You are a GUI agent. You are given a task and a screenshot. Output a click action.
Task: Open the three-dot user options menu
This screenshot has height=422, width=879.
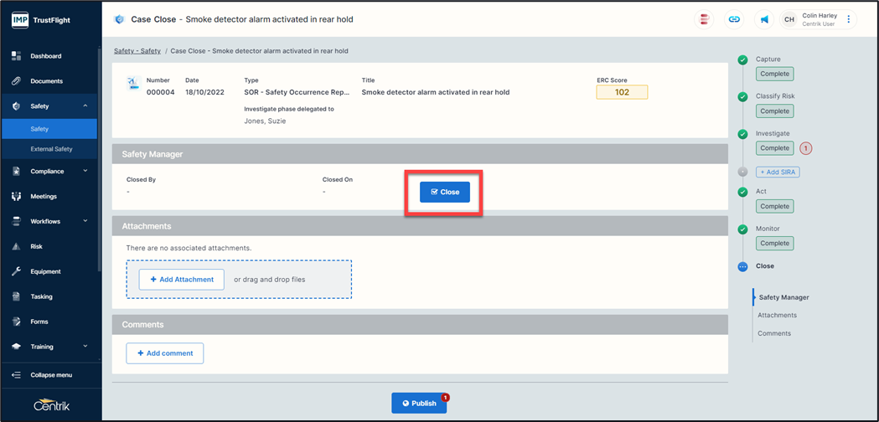849,19
